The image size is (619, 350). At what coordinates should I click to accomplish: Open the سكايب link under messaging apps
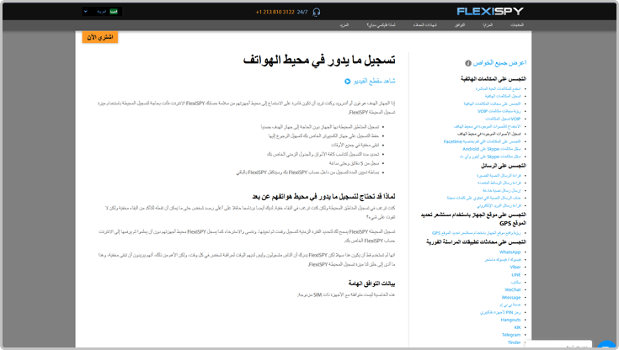click(515, 282)
